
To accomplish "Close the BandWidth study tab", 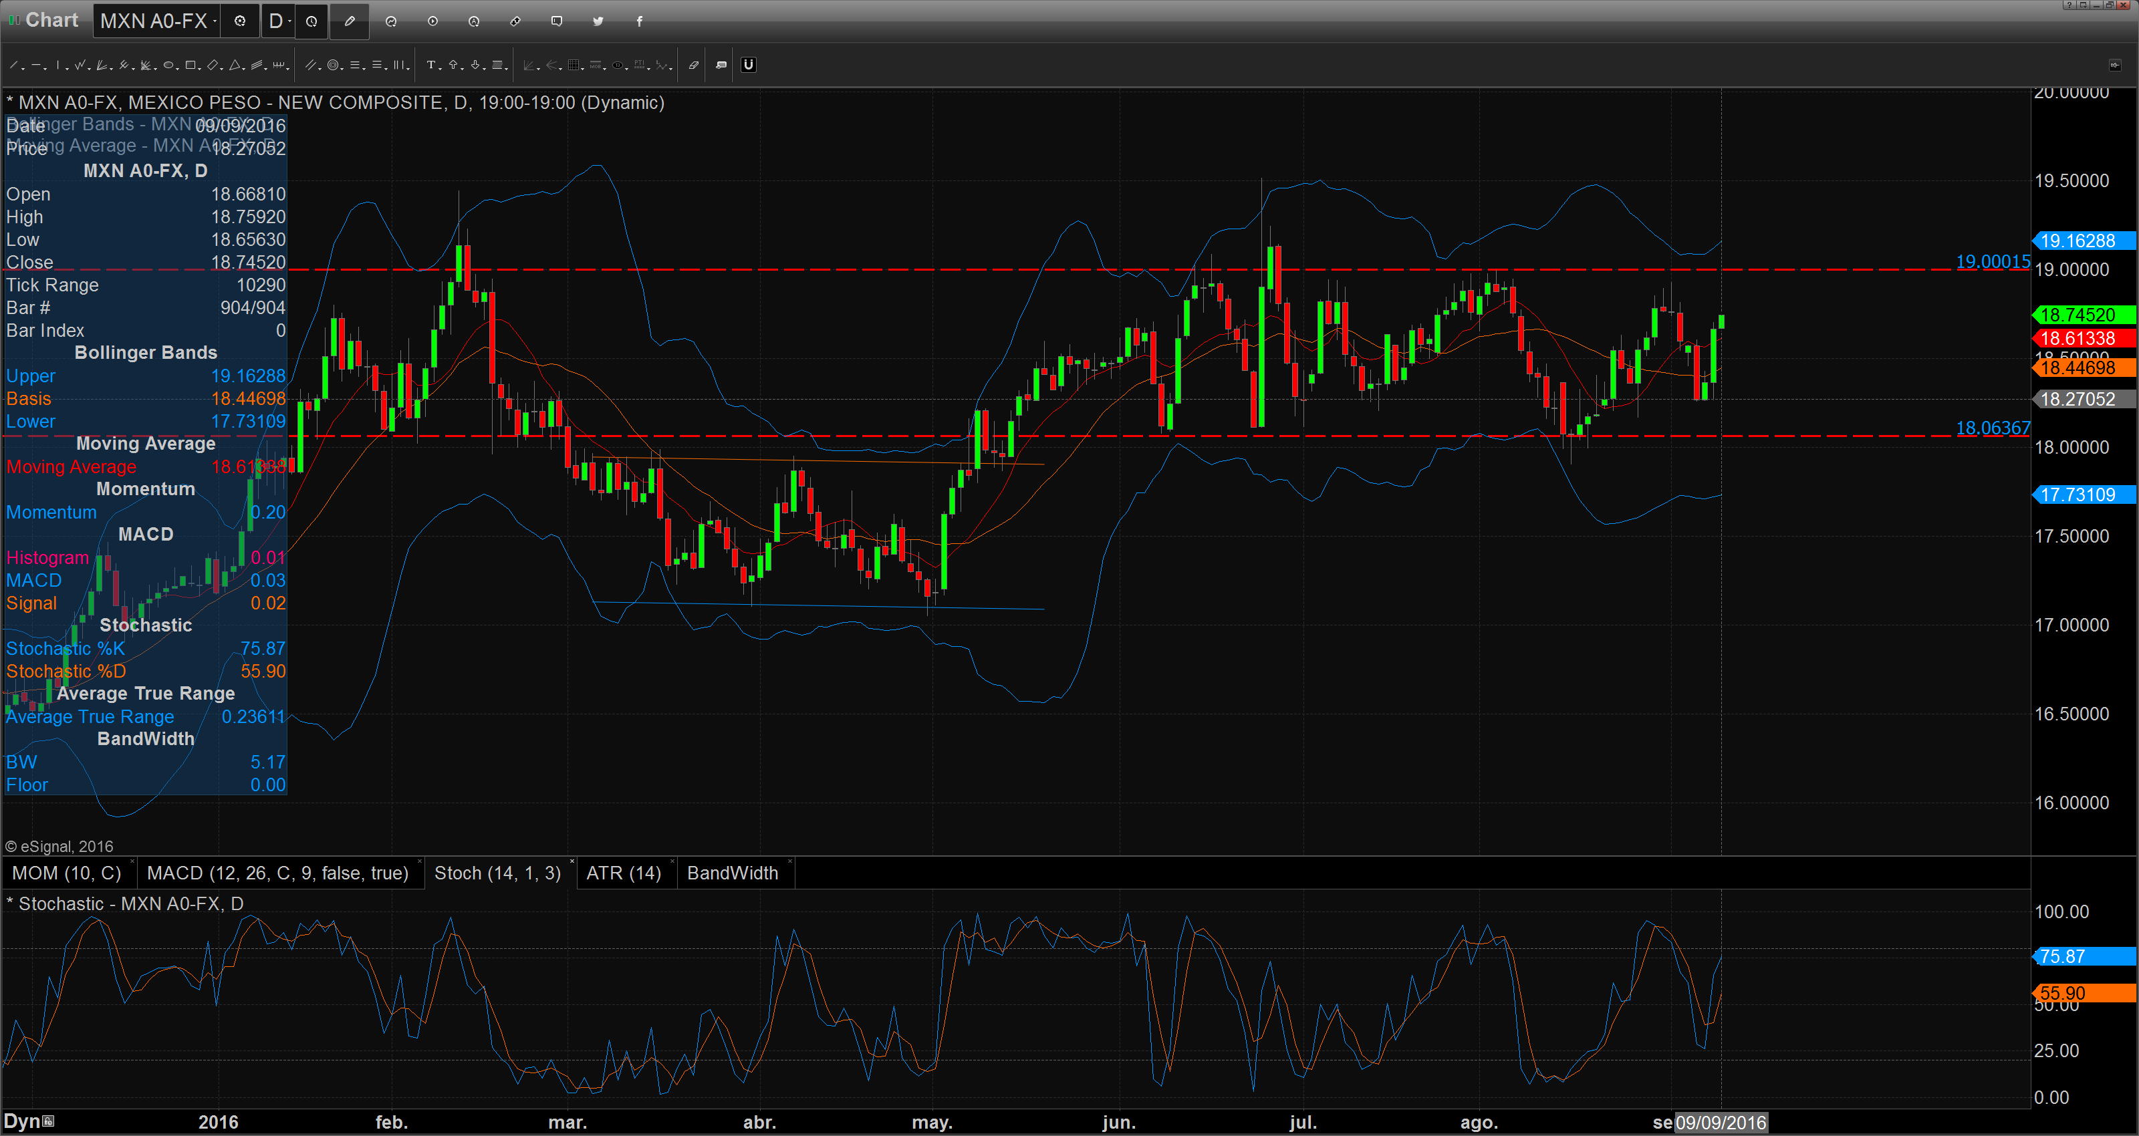I will pos(789,861).
